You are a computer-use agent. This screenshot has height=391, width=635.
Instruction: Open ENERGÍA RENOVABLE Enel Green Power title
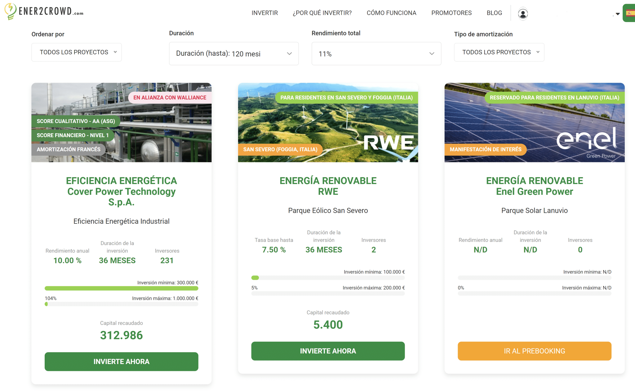tap(535, 186)
